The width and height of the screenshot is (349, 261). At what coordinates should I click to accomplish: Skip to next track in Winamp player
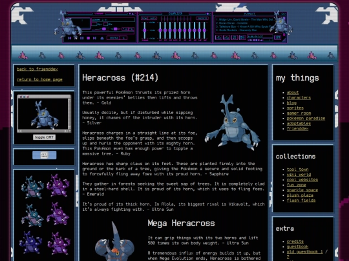(x=94, y=38)
